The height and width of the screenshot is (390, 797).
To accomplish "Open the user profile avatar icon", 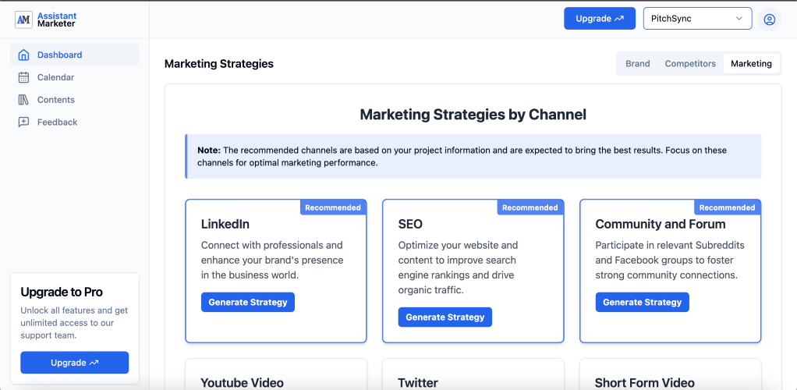I will click(x=770, y=19).
